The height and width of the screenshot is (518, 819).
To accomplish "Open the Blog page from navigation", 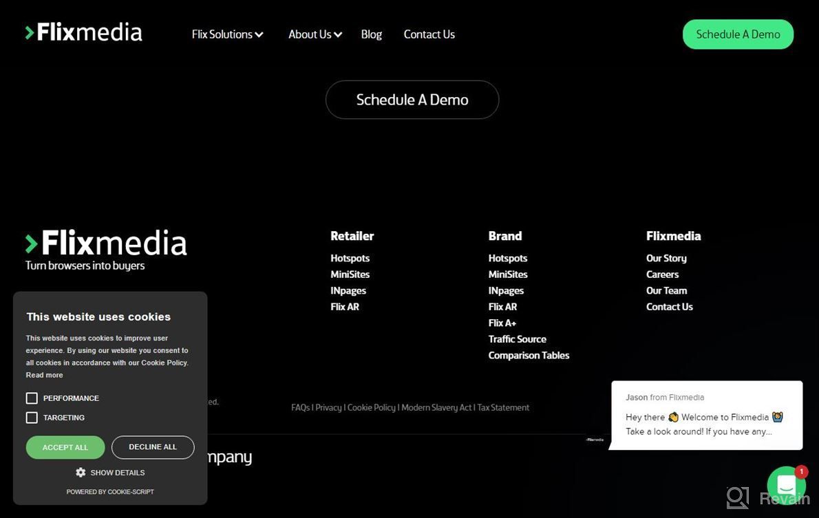I will [372, 34].
